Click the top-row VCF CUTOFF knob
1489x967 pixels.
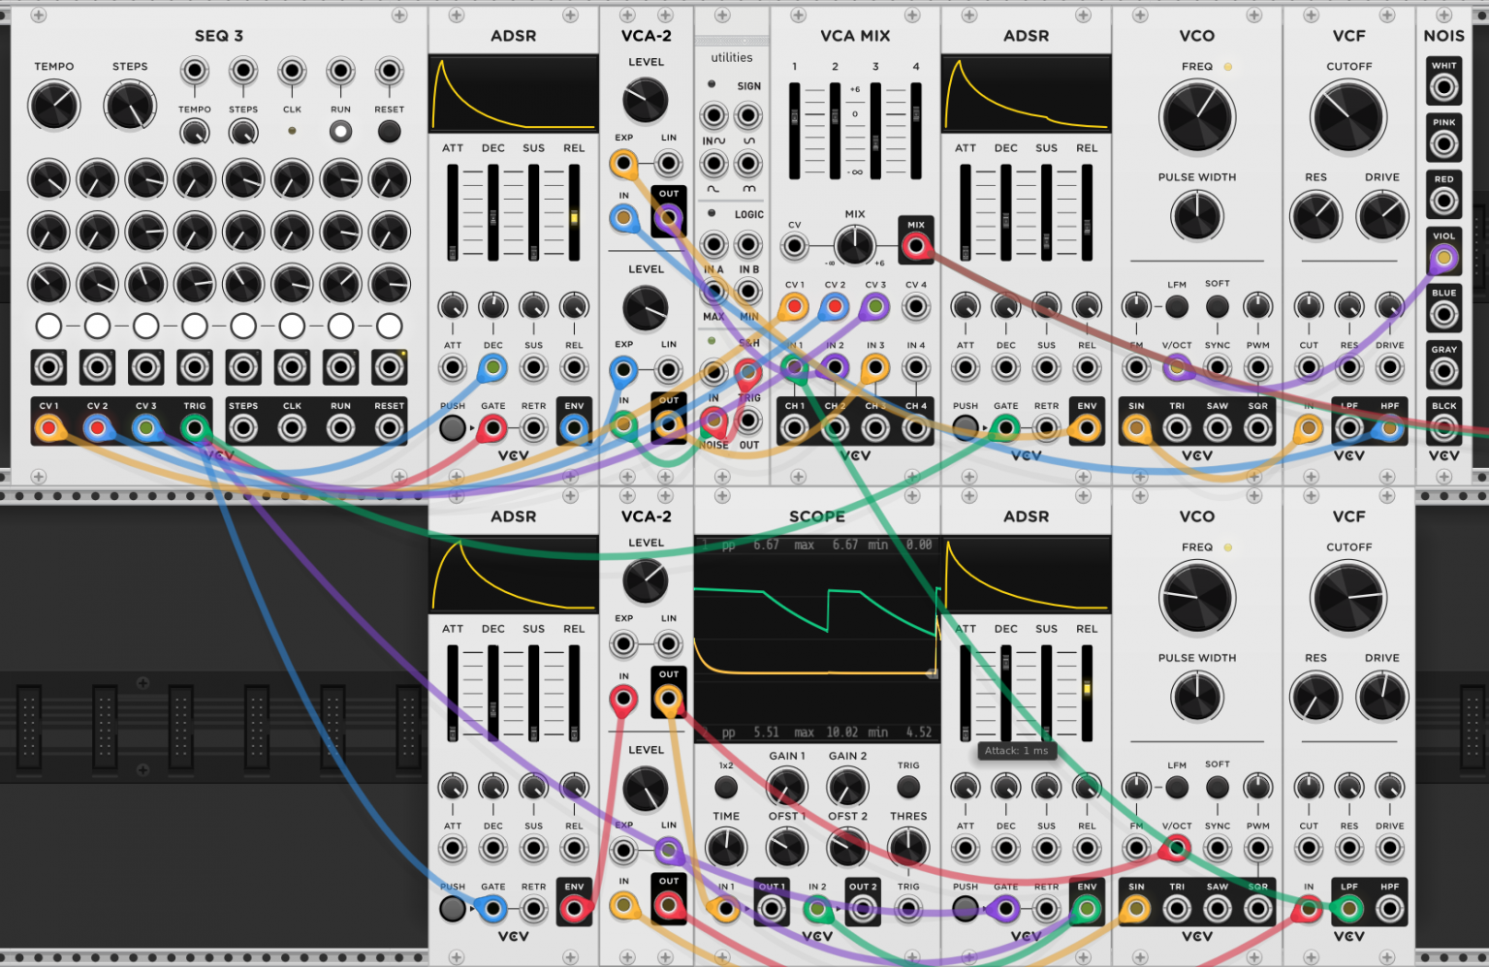[1348, 117]
